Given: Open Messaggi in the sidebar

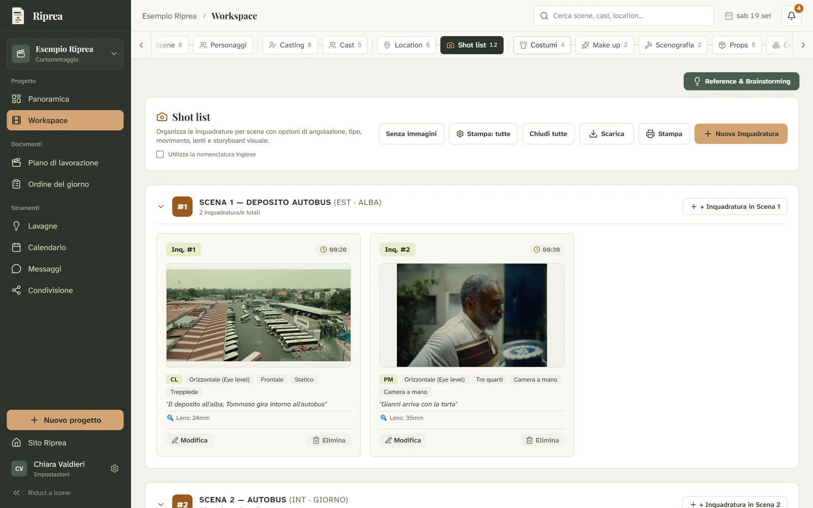Looking at the screenshot, I should pos(65,269).
